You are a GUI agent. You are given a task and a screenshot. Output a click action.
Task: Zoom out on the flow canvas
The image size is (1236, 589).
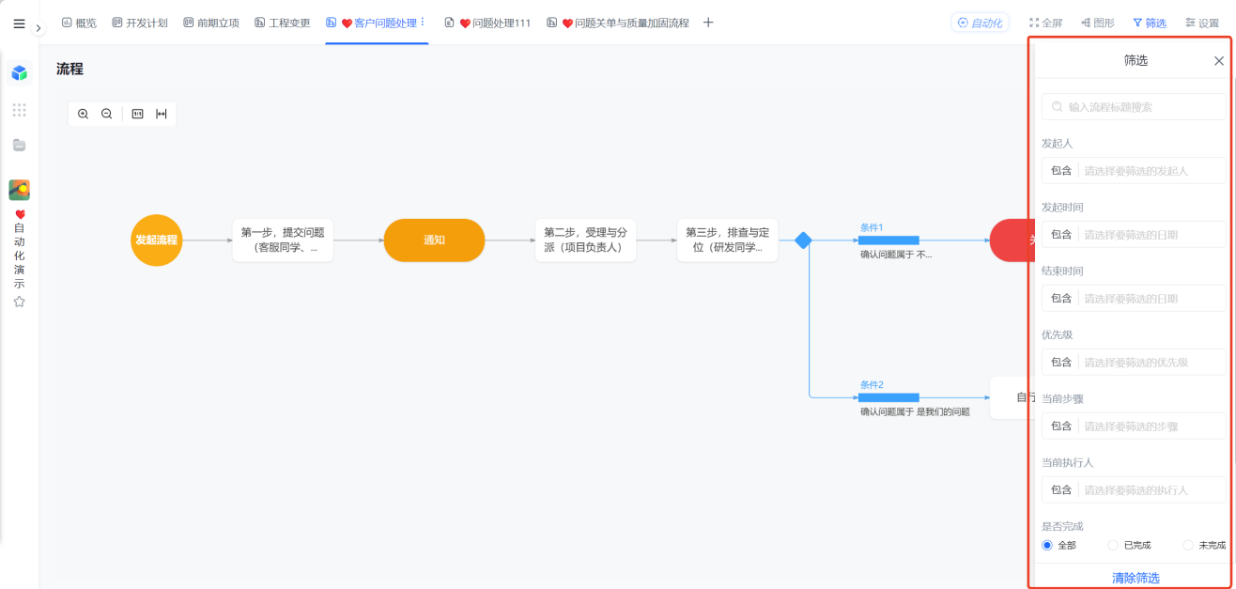pos(106,114)
